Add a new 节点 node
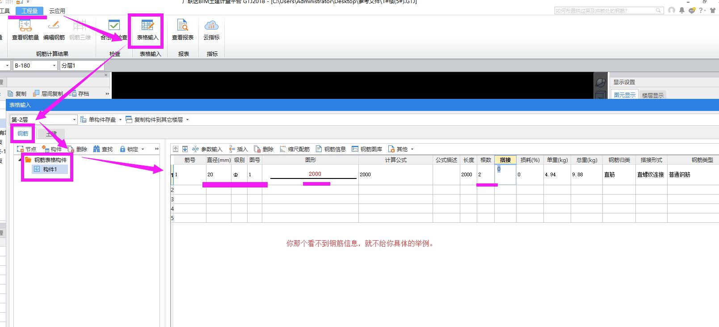 (26, 149)
